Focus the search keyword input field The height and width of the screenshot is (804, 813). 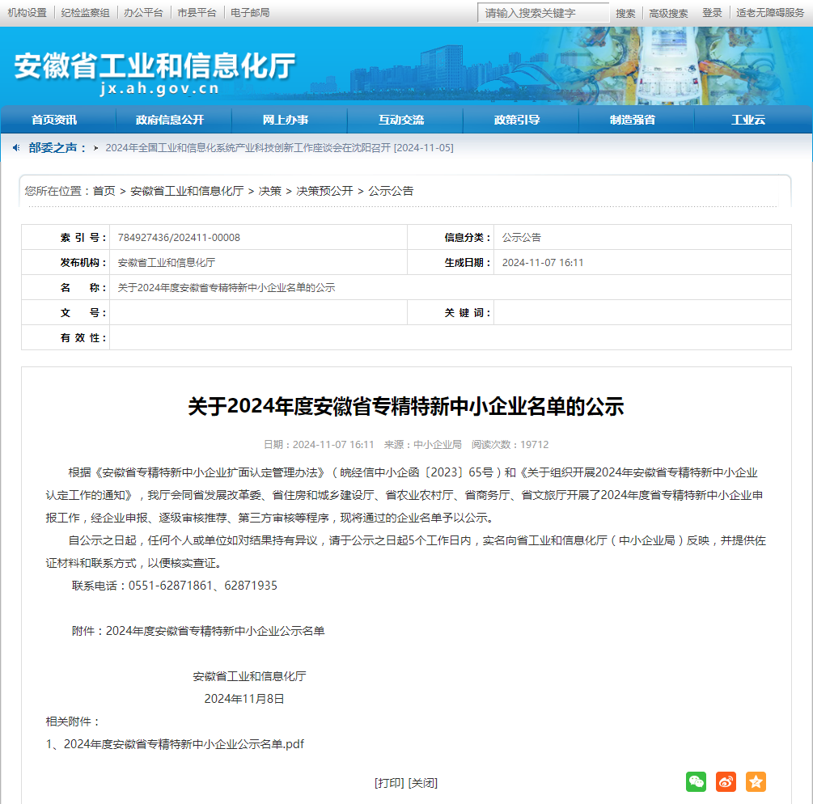(x=543, y=13)
